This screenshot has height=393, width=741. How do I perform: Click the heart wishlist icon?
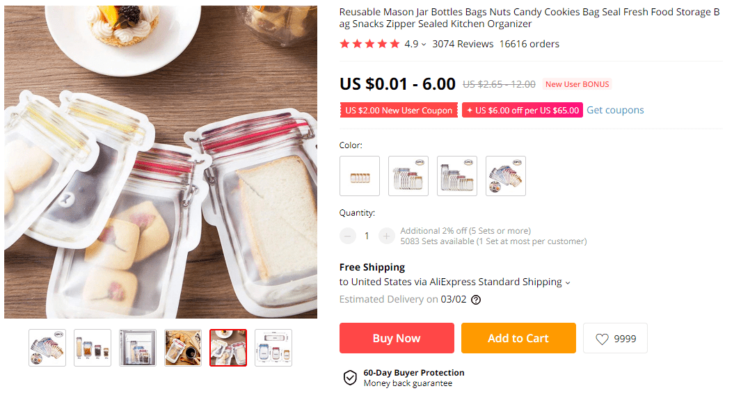603,339
